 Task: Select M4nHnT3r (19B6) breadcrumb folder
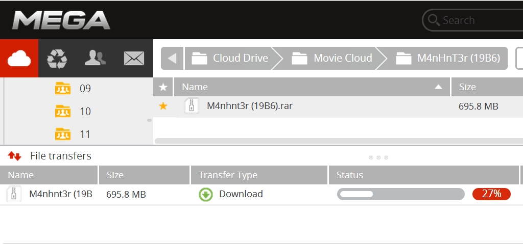tap(448, 58)
